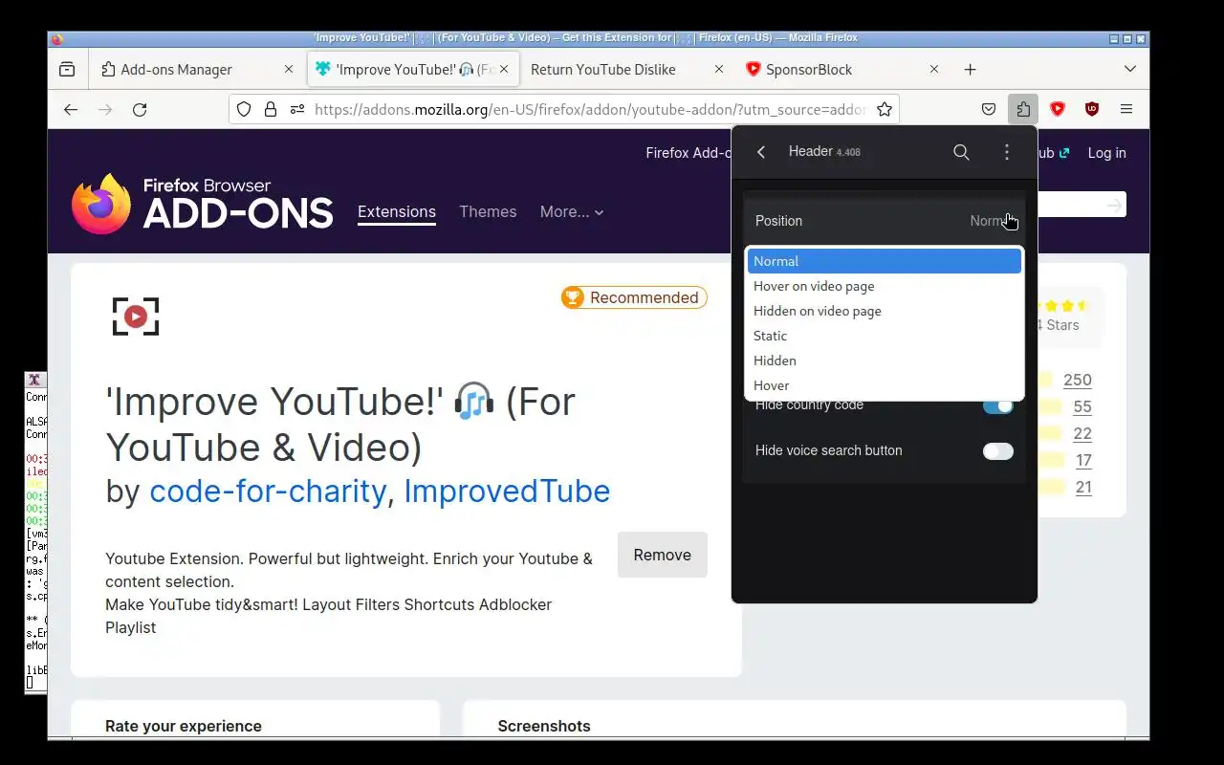Click the ImprovedTube addon logo icon
Screen dimensions: 1224x765
(136, 317)
